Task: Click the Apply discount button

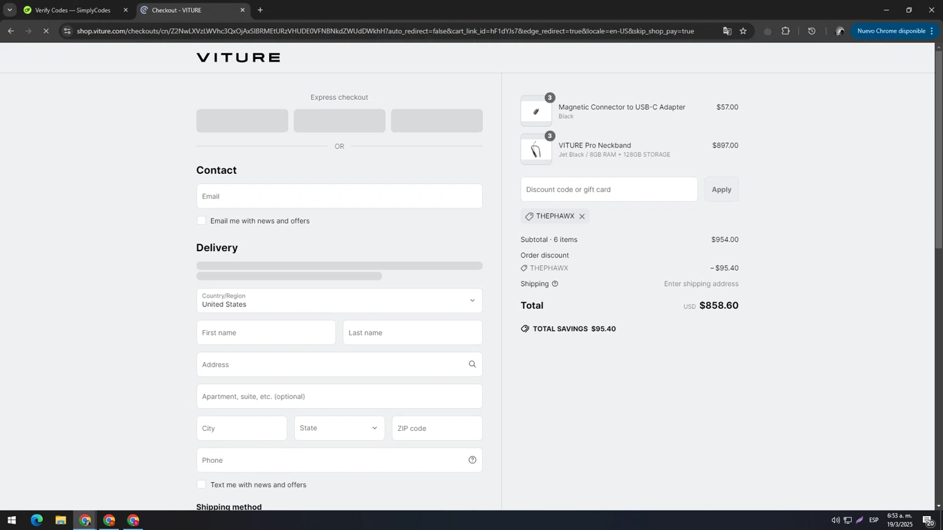Action: tap(722, 190)
